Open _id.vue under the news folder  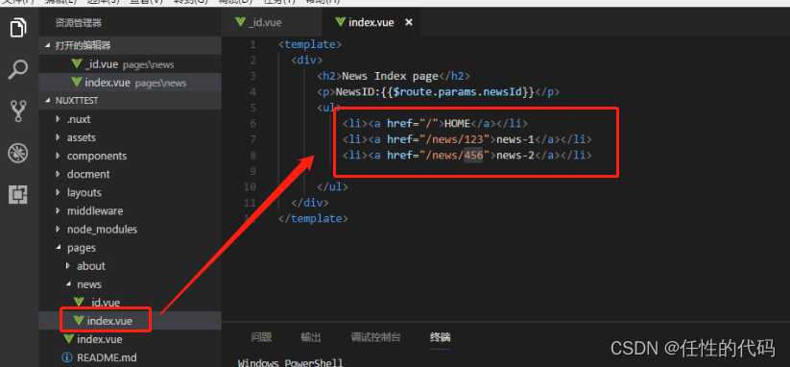(x=130, y=303)
